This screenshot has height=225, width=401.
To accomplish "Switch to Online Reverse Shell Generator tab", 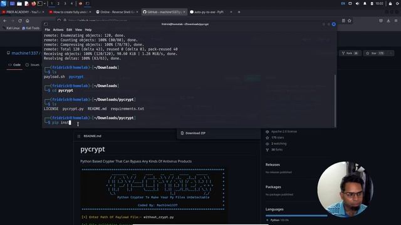I will point(117,12).
